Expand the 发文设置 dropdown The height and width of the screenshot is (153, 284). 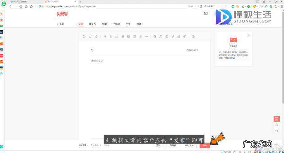(83, 145)
